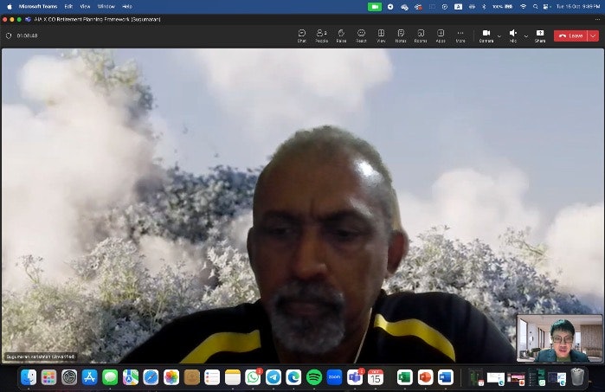Screen dimensions: 605x392
Task: Open Spotify from the Dock
Action: [314, 377]
